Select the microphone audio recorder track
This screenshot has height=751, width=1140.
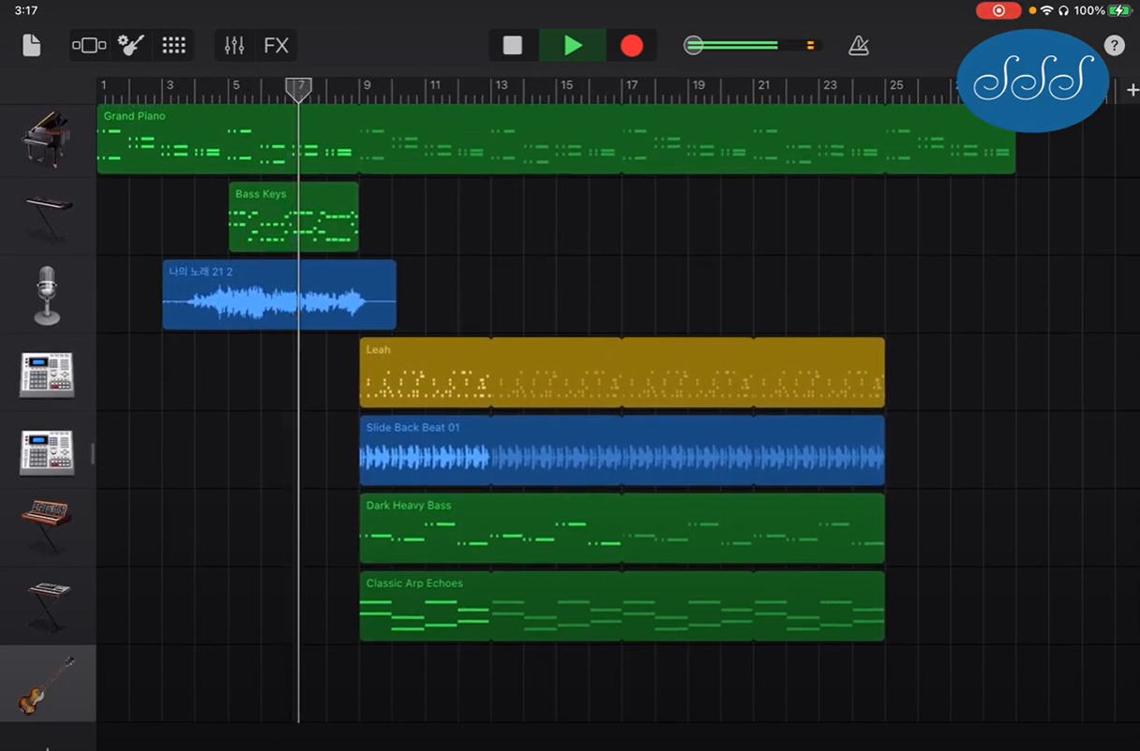point(47,295)
